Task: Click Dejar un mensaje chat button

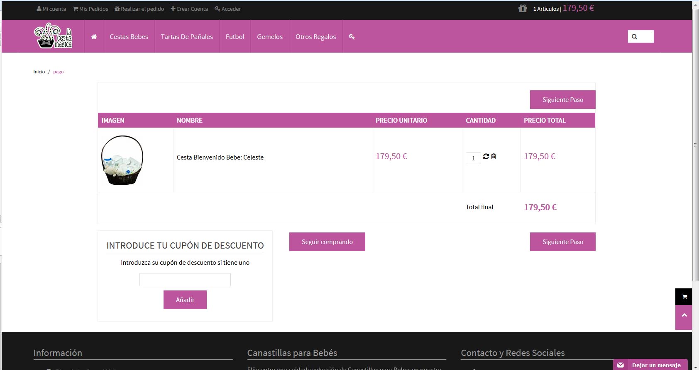Action: [x=650, y=365]
